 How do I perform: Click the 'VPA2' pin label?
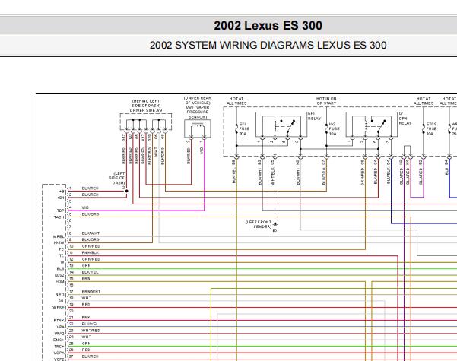pos(59,334)
